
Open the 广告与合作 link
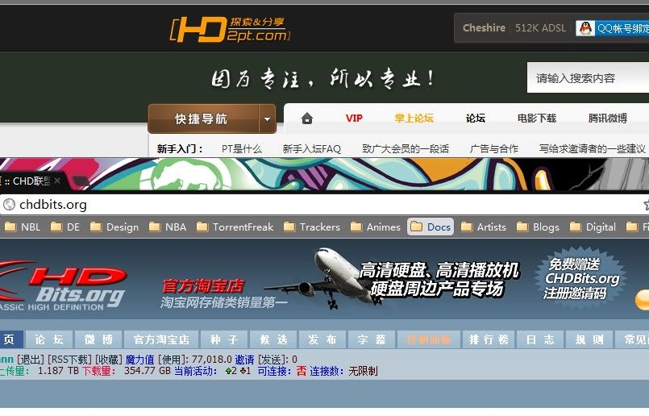[x=493, y=148]
